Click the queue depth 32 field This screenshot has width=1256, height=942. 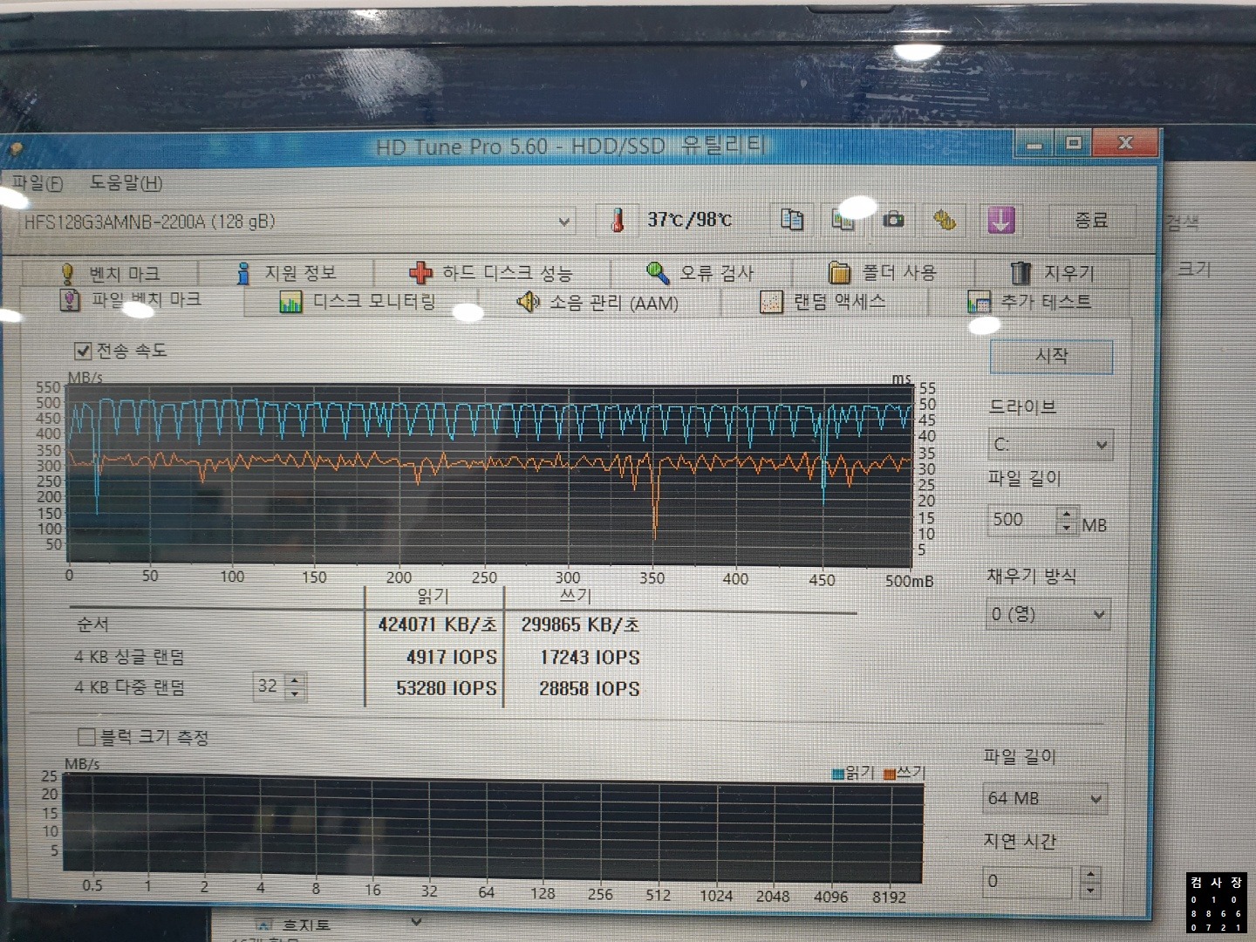pos(270,687)
